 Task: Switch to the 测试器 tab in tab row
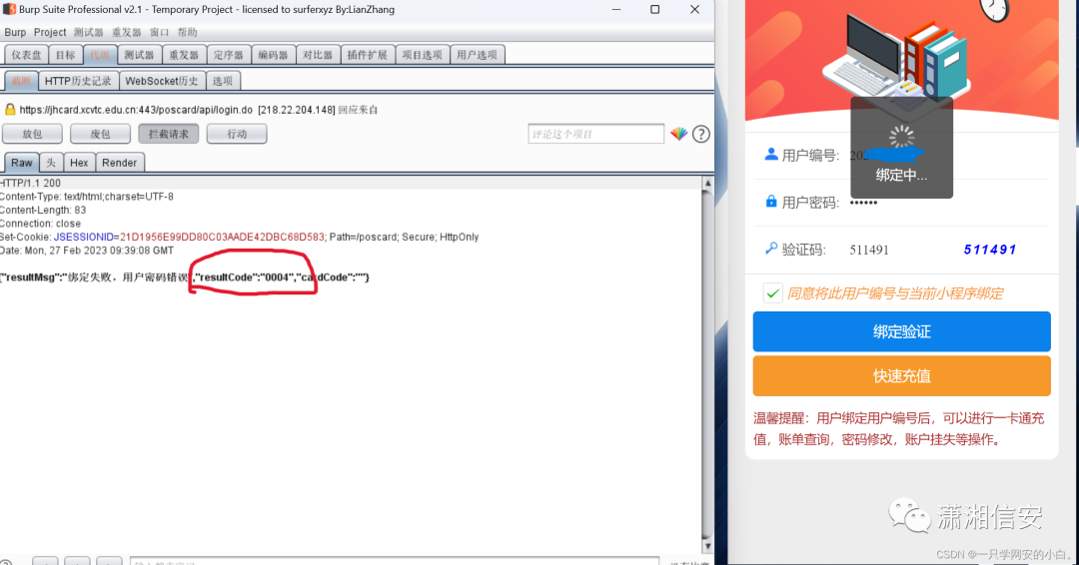139,55
